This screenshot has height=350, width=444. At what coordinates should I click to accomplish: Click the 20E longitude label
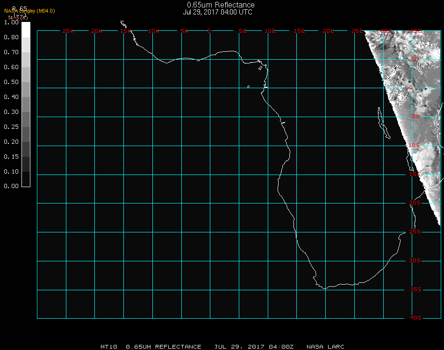coord(328,31)
